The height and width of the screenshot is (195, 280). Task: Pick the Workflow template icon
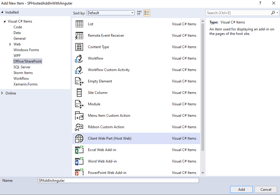point(79,58)
